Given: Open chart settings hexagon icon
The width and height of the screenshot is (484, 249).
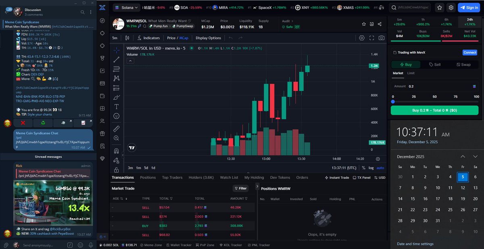Looking at the screenshot, I should pyautogui.click(x=362, y=38).
